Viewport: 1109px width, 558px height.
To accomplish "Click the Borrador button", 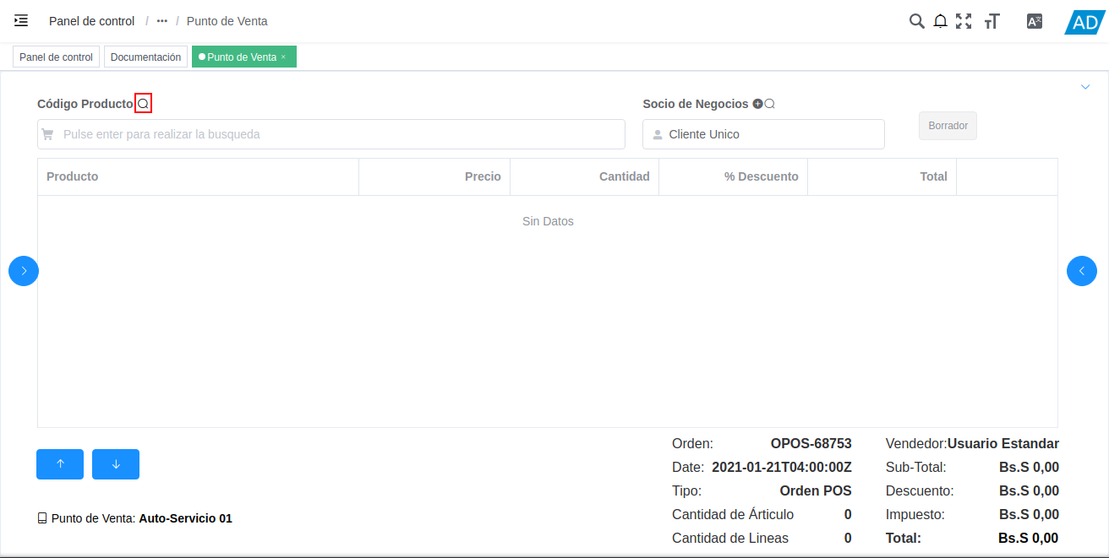I will 948,126.
